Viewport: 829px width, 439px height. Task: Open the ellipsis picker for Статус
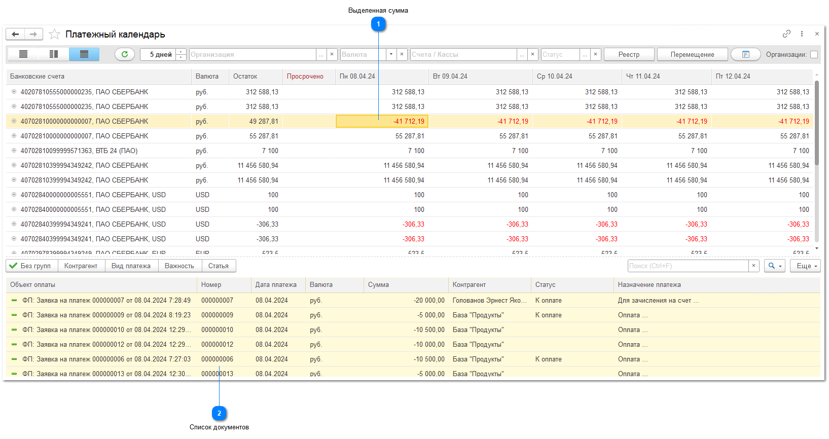585,54
